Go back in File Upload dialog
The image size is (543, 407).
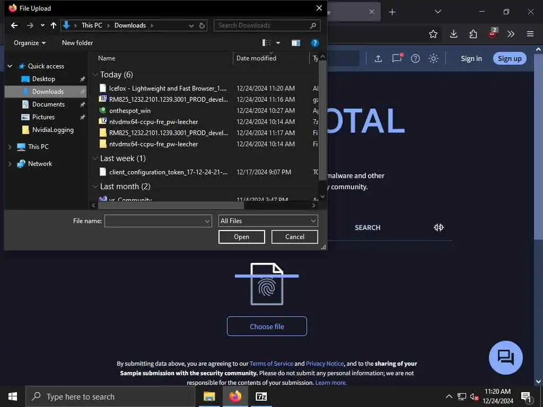[x=14, y=25]
